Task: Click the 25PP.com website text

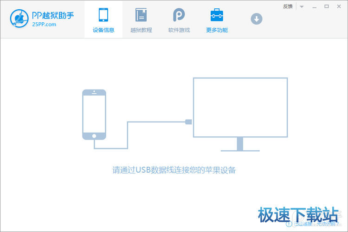Action: [45, 25]
